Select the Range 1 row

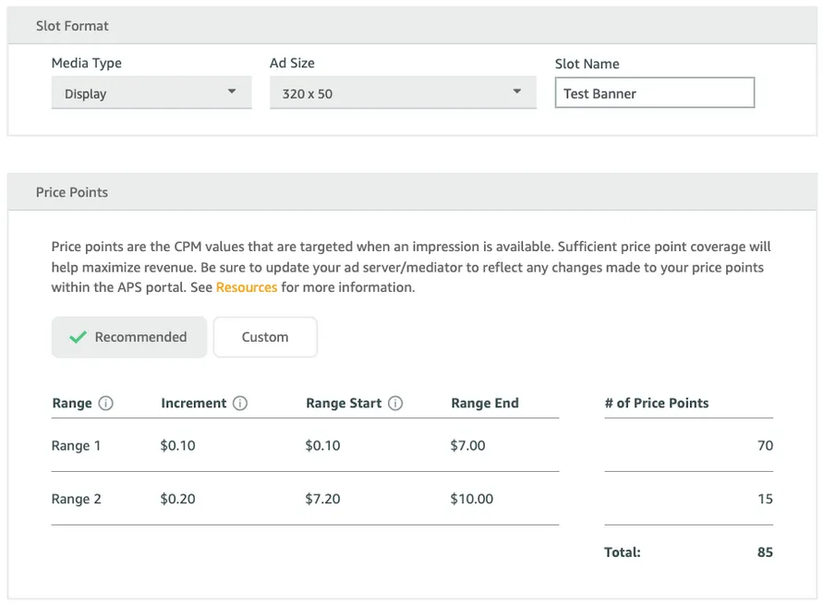(x=77, y=445)
